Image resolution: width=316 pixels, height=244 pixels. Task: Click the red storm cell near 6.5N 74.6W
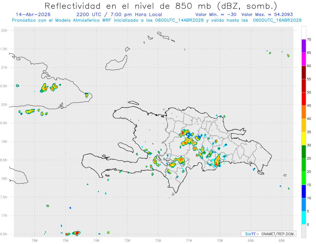pos(76,233)
